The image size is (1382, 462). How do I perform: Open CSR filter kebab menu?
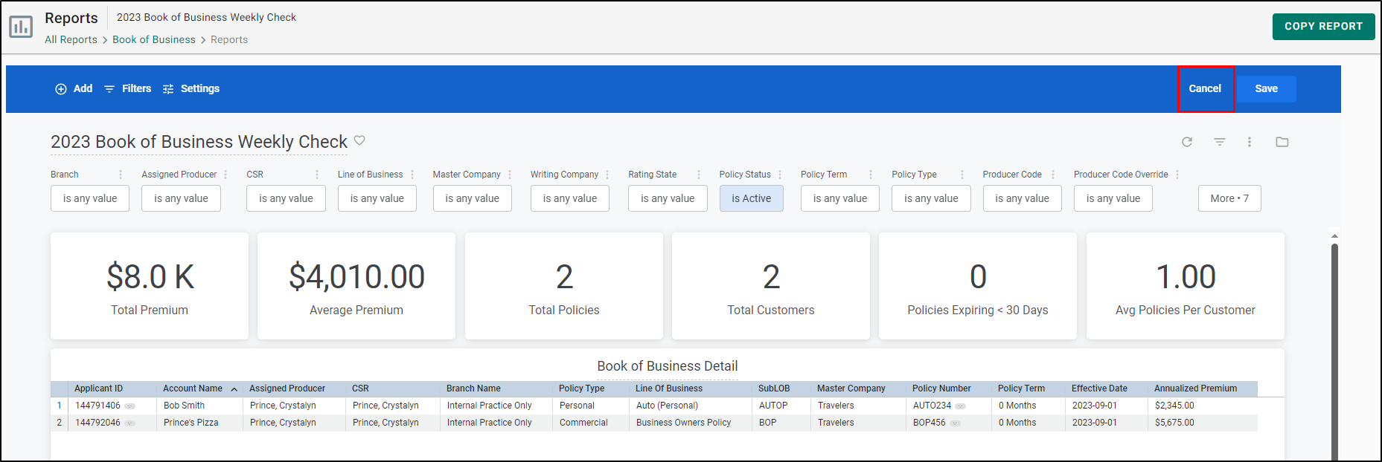(317, 175)
